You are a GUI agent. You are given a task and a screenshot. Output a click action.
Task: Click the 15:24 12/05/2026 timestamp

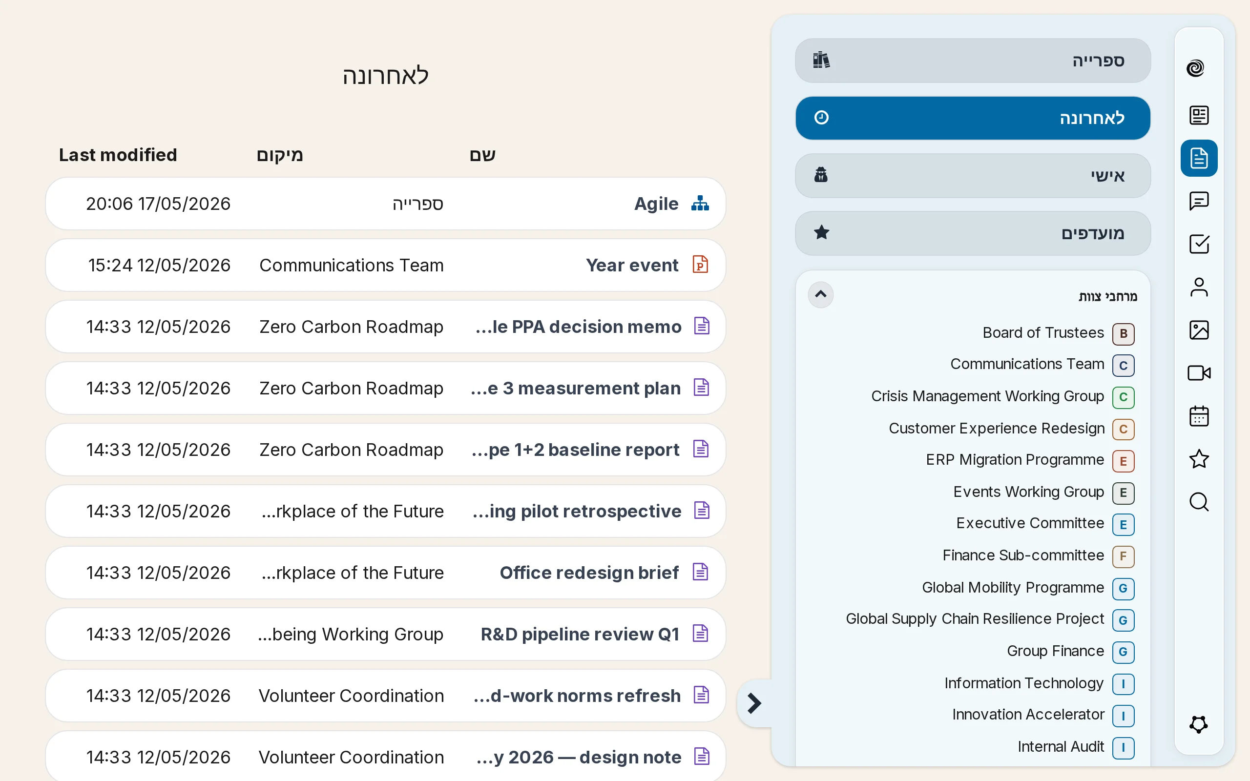(x=159, y=265)
